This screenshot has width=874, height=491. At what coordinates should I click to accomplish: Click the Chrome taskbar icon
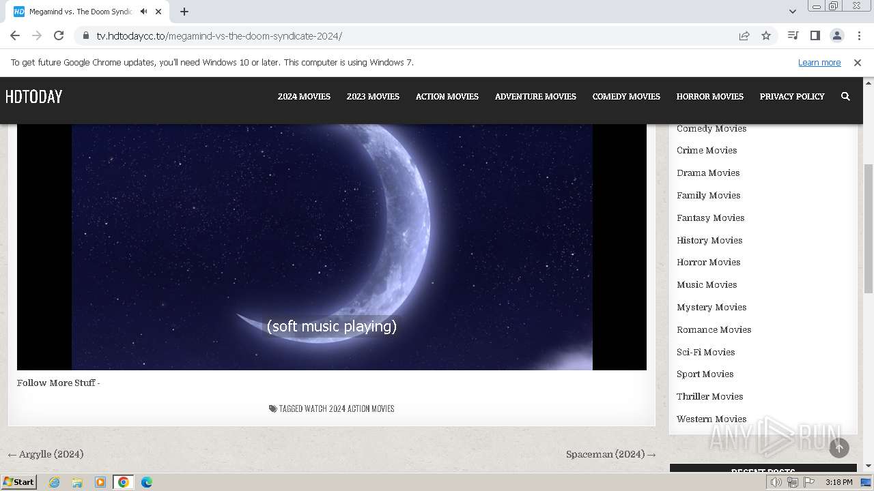click(123, 482)
